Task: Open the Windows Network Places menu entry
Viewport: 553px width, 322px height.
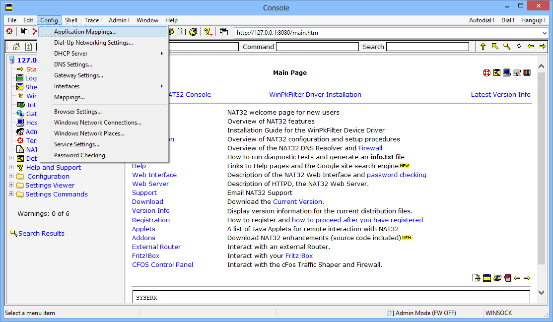Action: point(103,133)
